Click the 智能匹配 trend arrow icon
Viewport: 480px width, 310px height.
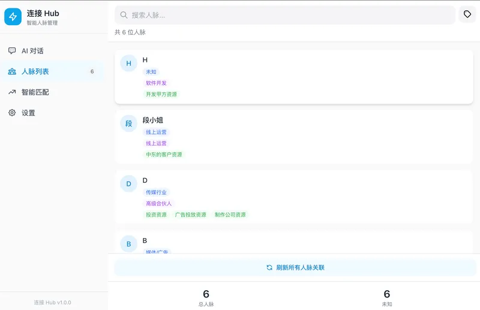12,92
